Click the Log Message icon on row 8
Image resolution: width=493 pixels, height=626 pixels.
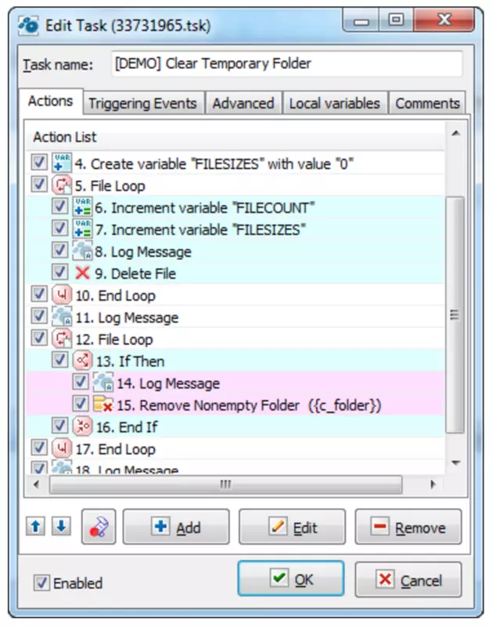83,250
